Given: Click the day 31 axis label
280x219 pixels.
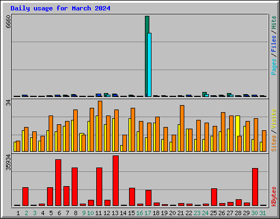Looking at the screenshot, I should (x=262, y=213).
